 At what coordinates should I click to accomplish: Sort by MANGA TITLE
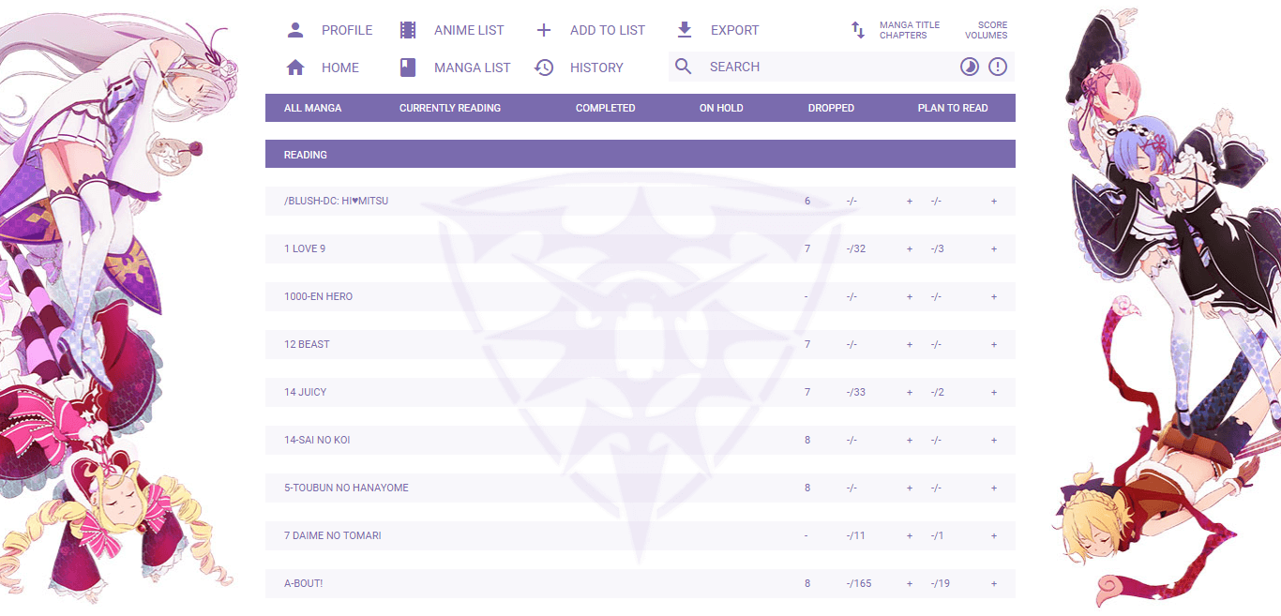point(910,25)
